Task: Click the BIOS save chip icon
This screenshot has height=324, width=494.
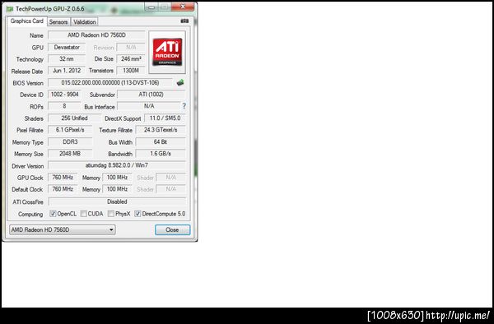Action: click(x=180, y=83)
